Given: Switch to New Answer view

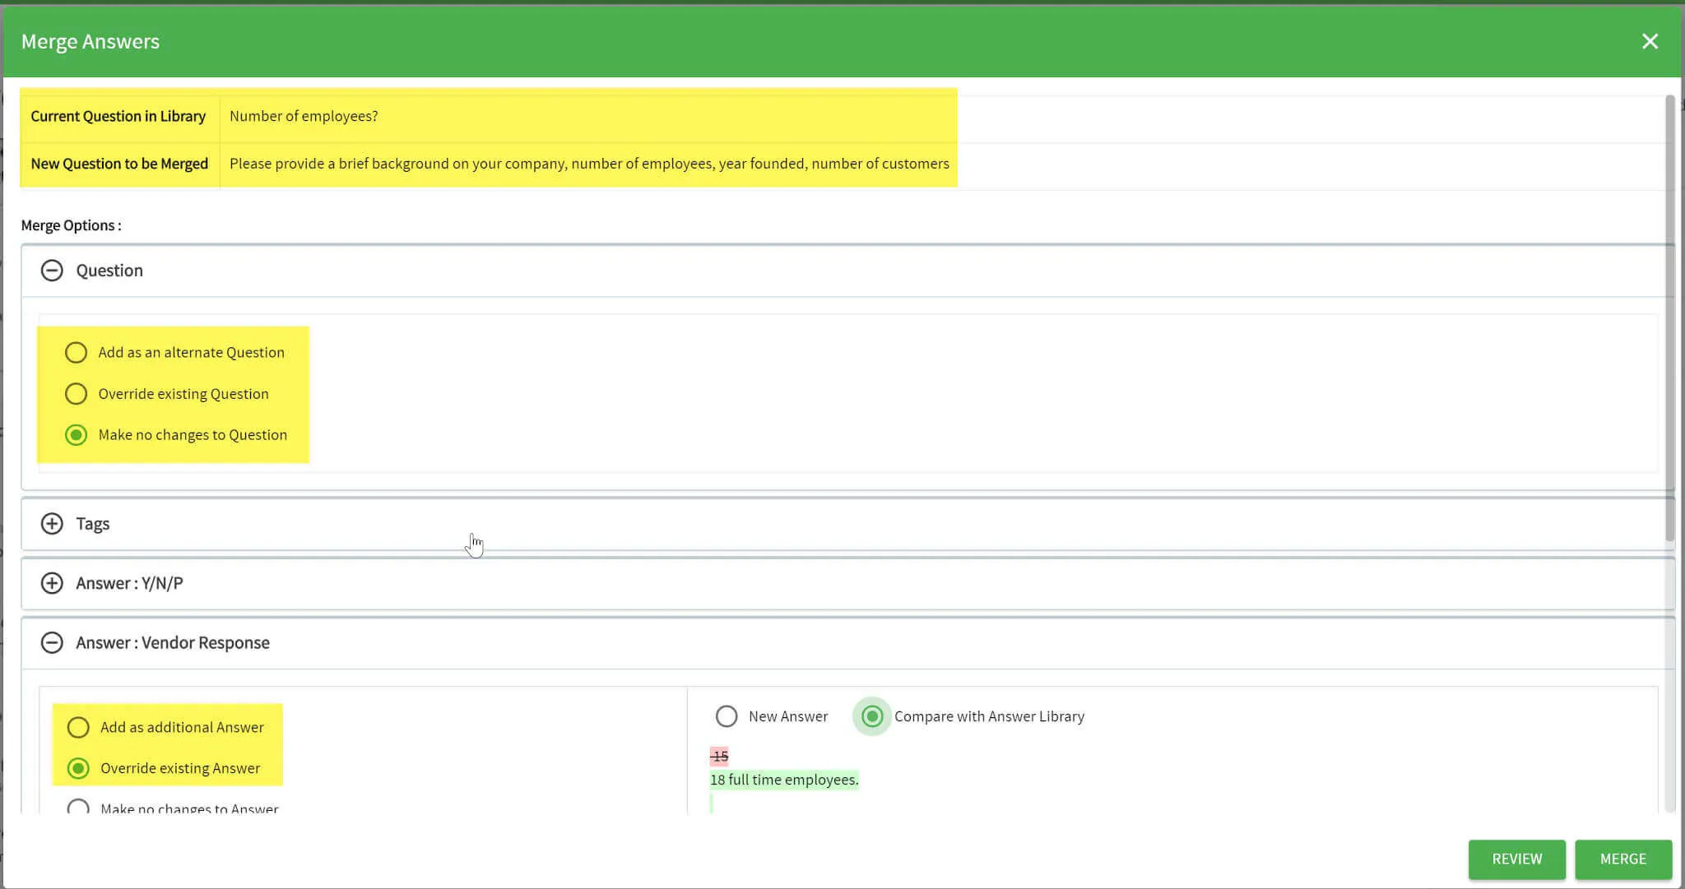Looking at the screenshot, I should (x=726, y=716).
